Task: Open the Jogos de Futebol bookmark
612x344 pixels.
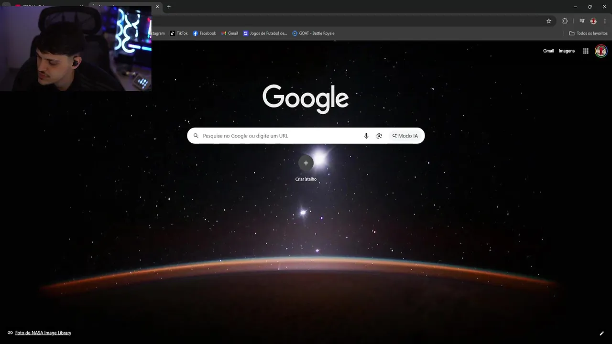Action: point(265,33)
